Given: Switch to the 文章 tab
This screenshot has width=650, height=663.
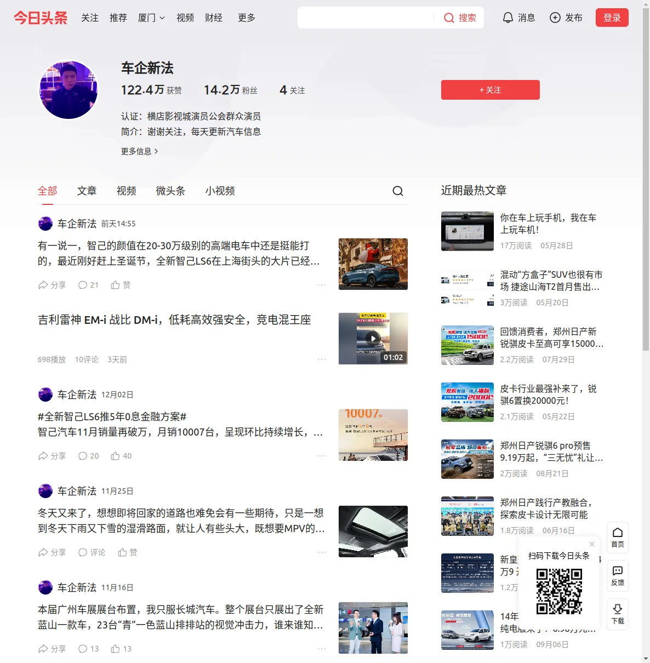Looking at the screenshot, I should (x=87, y=191).
